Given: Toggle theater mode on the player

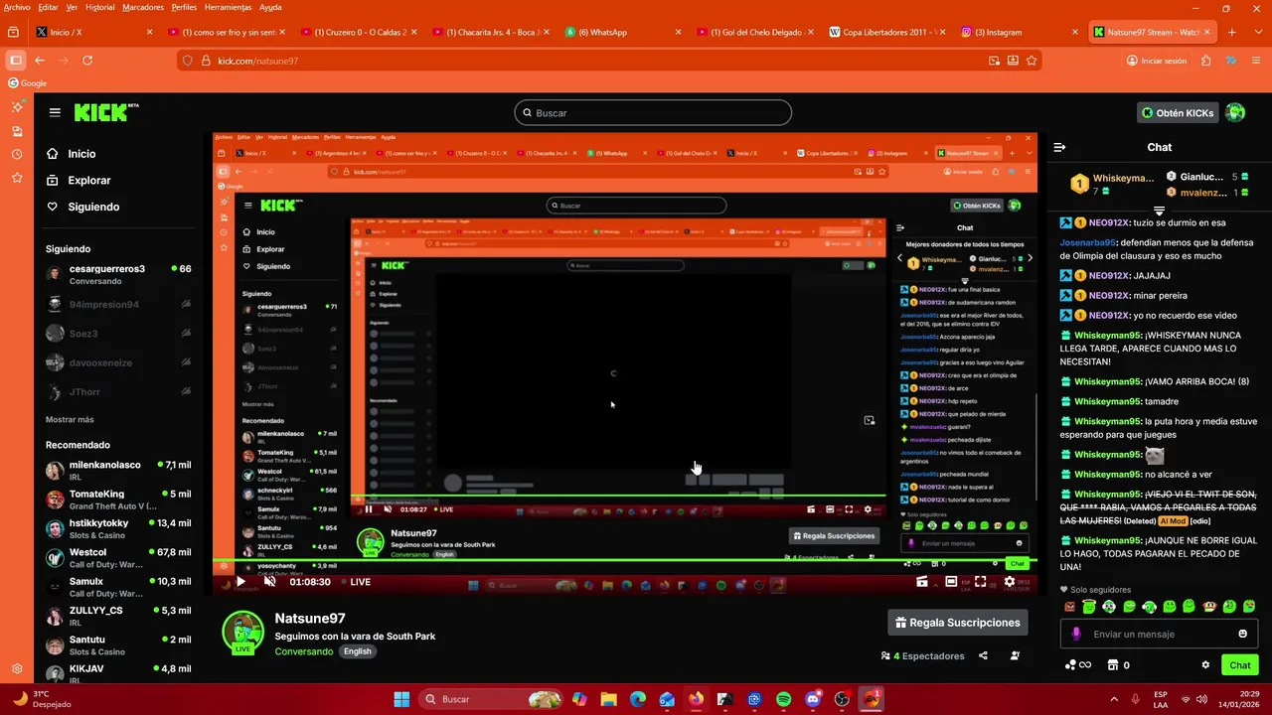Looking at the screenshot, I should pos(951,582).
